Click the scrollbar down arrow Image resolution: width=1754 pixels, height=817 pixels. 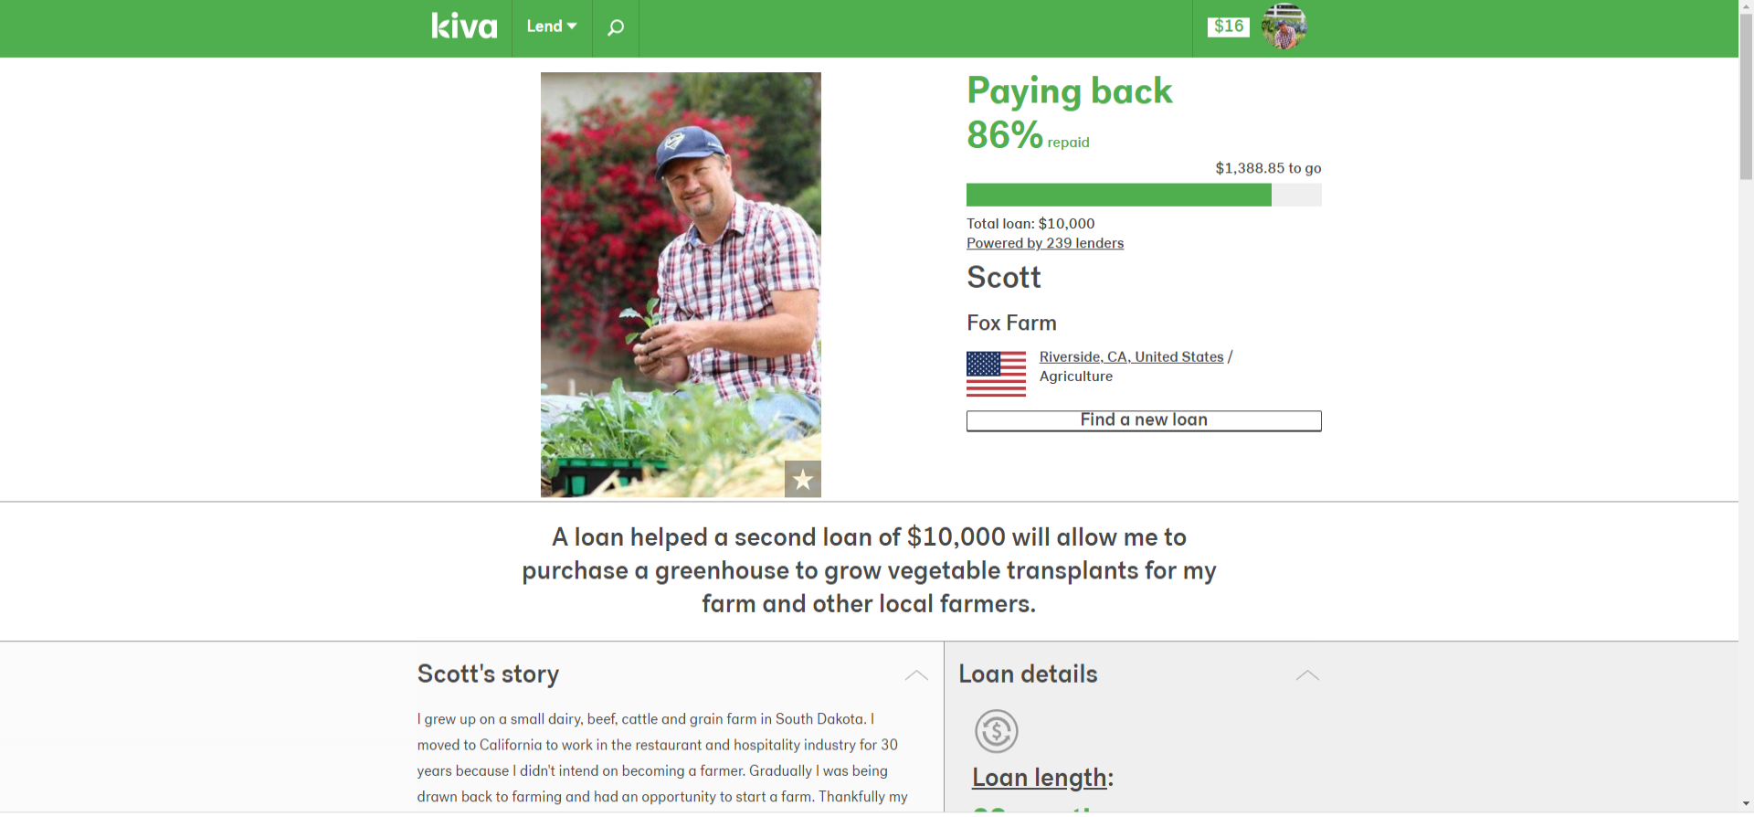coord(1746,804)
